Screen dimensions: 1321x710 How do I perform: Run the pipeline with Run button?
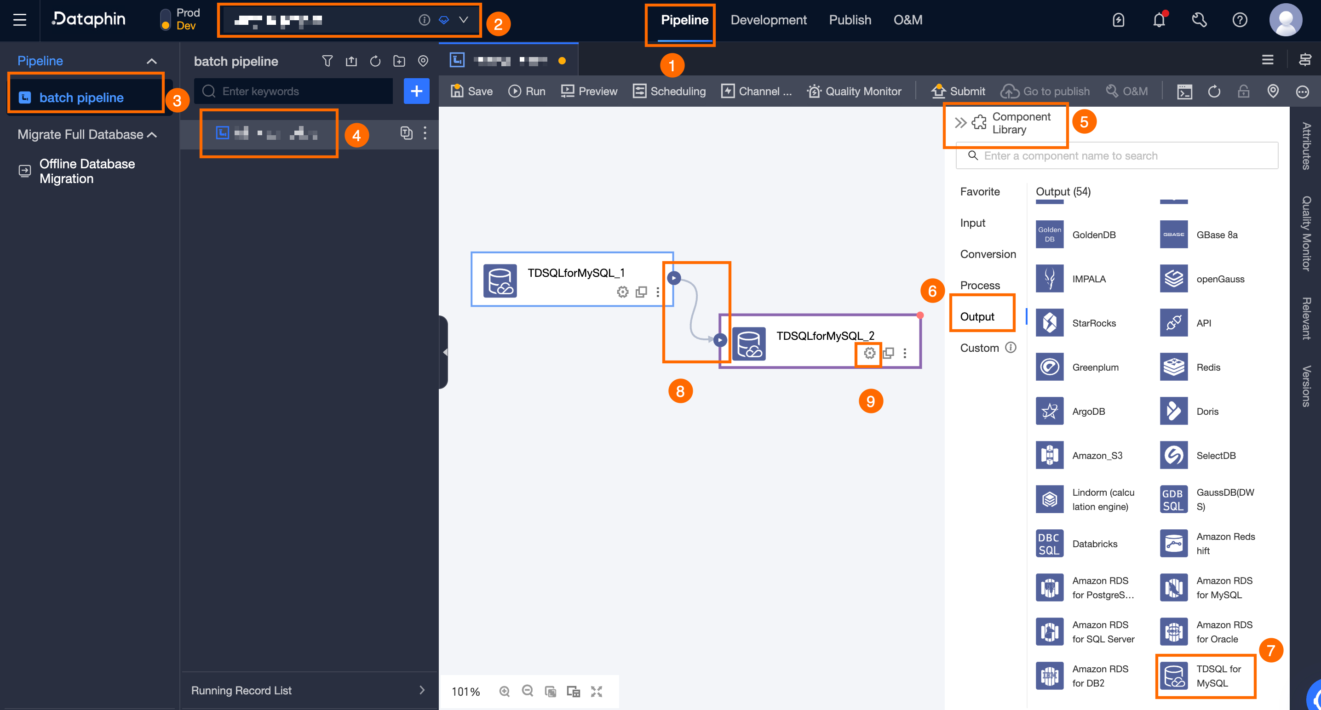click(x=527, y=91)
